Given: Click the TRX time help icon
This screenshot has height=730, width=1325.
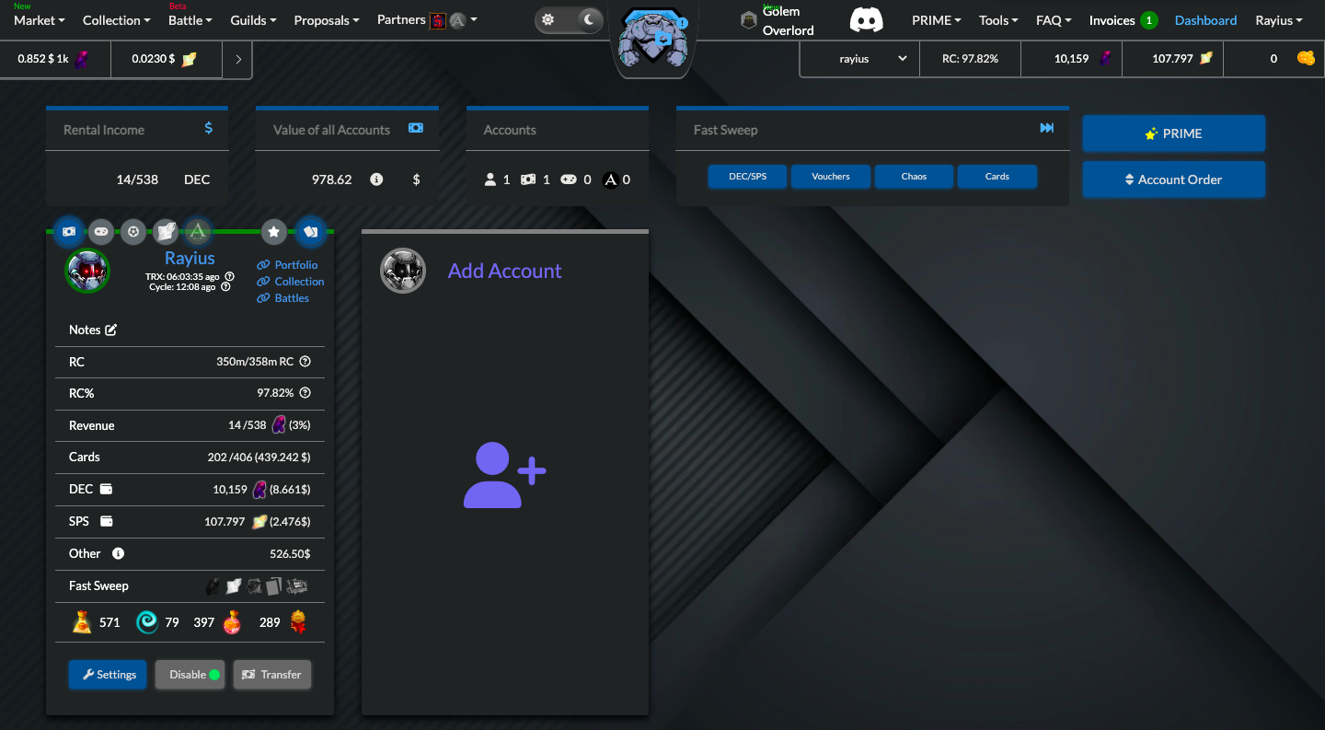Looking at the screenshot, I should [x=229, y=276].
